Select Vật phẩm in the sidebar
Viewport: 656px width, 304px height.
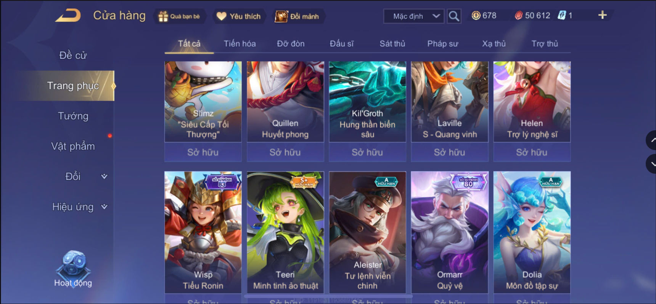[x=73, y=146]
